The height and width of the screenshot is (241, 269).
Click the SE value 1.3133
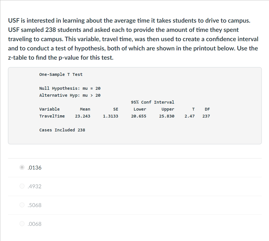point(110,116)
